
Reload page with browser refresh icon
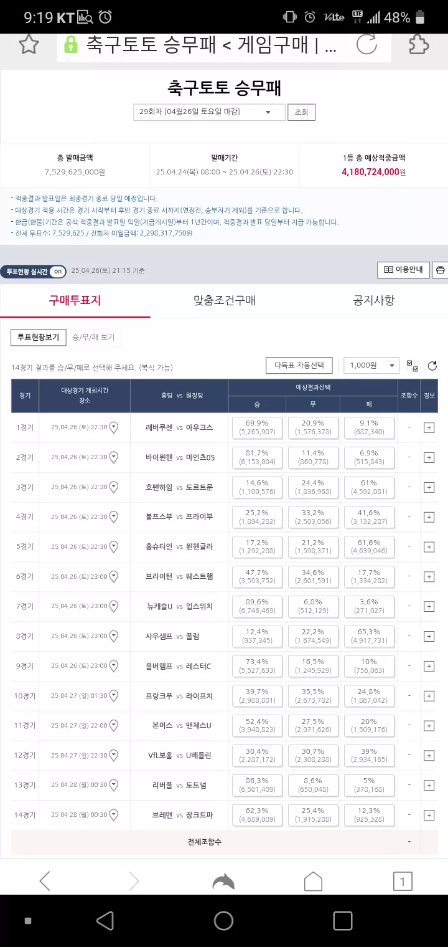coord(366,44)
